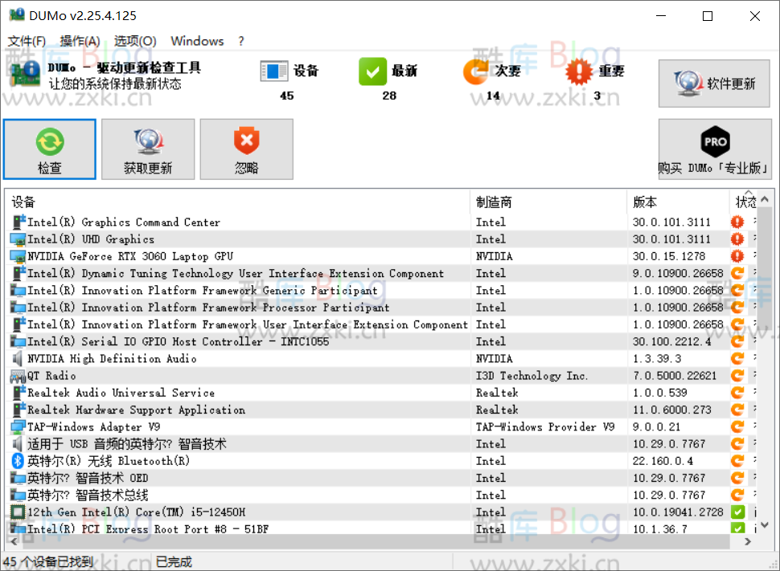This screenshot has height=571, width=780.
Task: Click red status icon for NVIDIA GeForce RTX 3060
Action: point(737,256)
